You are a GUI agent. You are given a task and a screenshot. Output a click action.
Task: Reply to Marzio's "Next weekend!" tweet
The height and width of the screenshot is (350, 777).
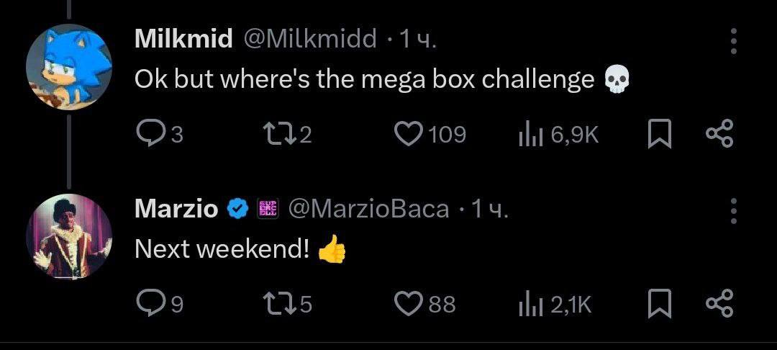(x=151, y=305)
